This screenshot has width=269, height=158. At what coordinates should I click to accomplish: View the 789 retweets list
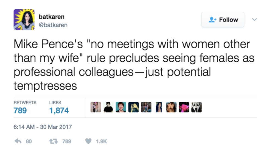[x=20, y=110]
